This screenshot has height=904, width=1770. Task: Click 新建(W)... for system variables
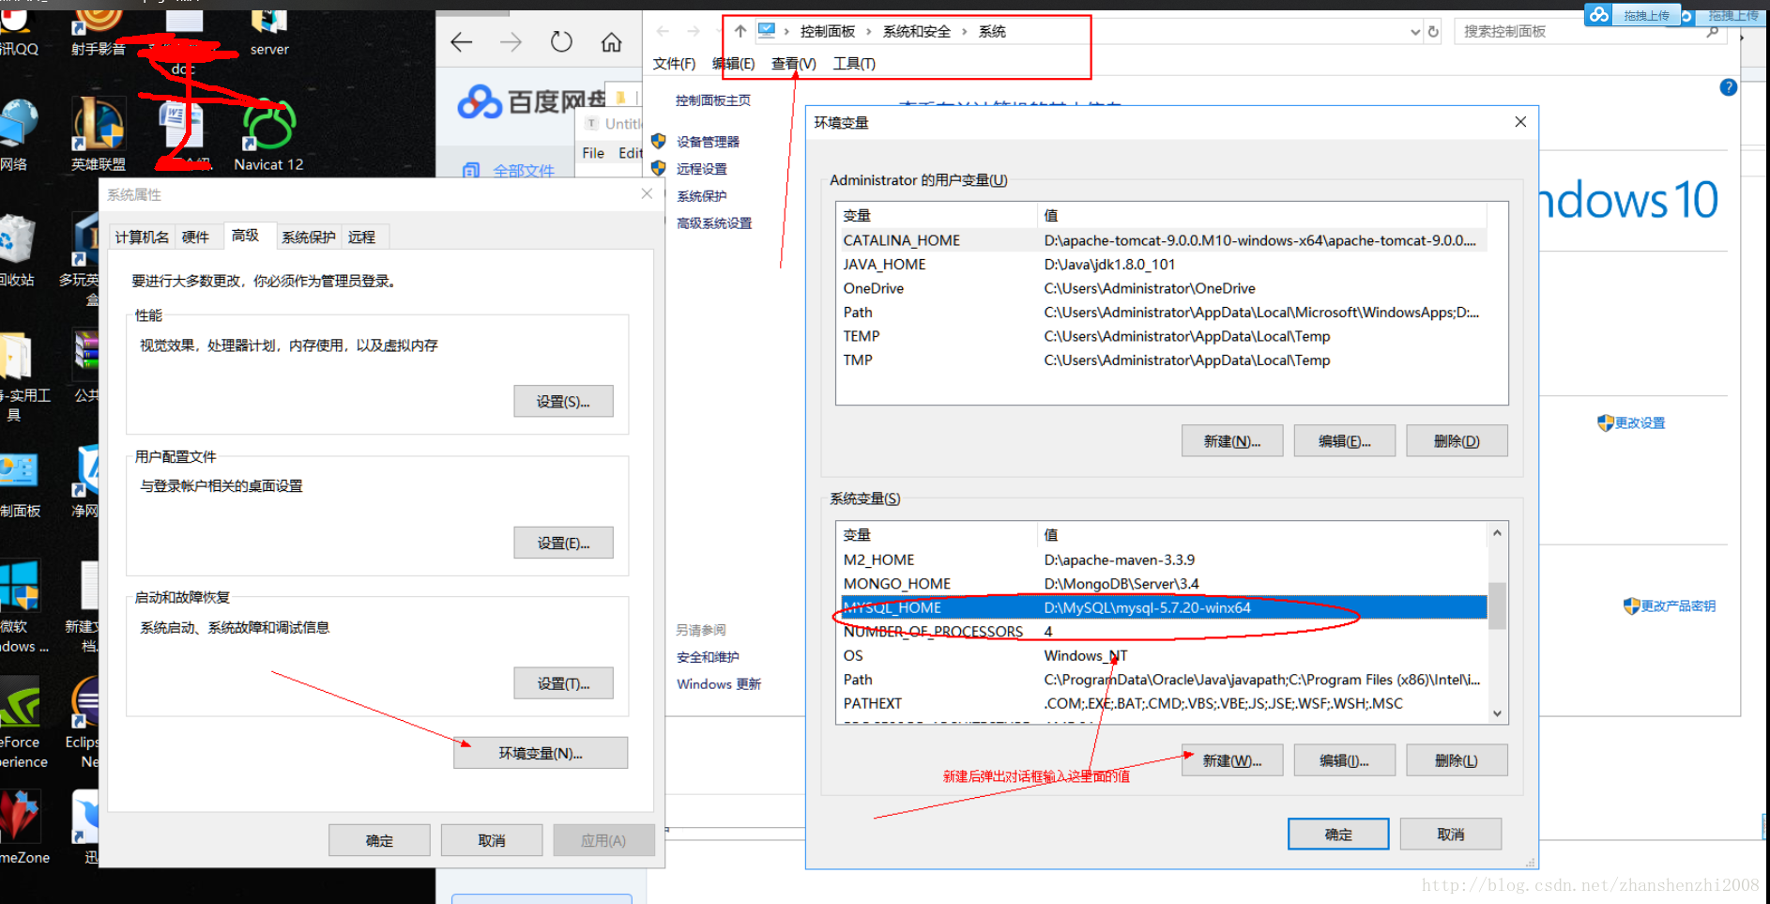coord(1232,760)
